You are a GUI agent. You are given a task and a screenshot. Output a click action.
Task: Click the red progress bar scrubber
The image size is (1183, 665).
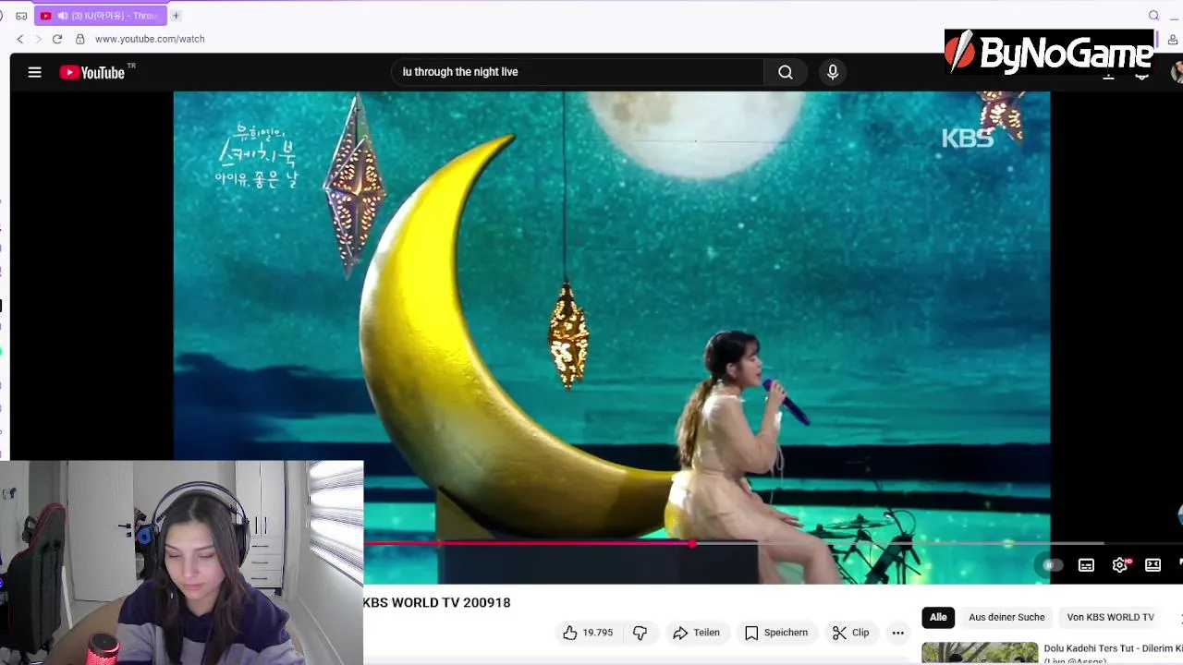click(692, 543)
